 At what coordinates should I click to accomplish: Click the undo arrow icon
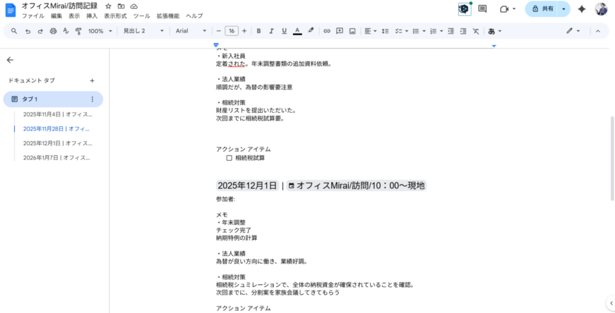(28, 31)
